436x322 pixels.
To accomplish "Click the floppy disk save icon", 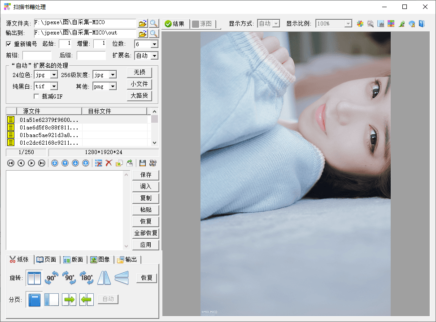I will 143,163.
